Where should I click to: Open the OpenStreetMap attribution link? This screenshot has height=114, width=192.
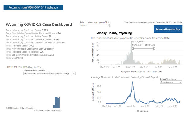28,108
